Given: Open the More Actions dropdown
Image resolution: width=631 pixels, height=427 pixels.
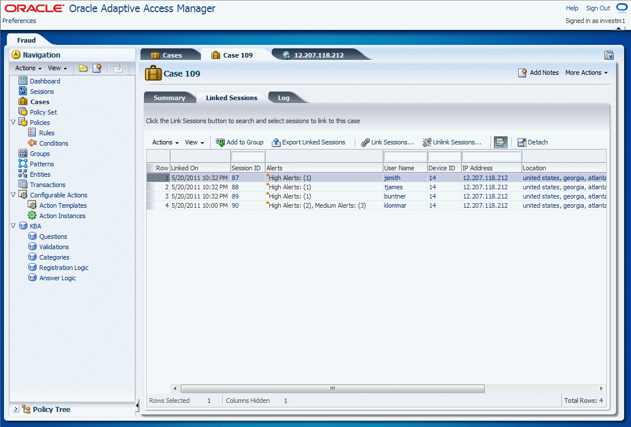Looking at the screenshot, I should 586,73.
